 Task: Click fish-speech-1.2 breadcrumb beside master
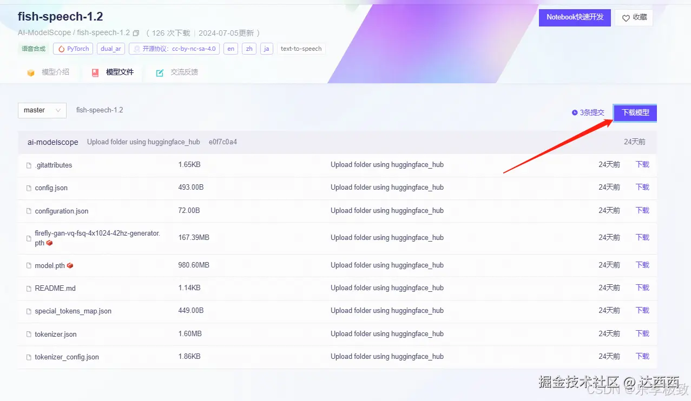coord(100,110)
